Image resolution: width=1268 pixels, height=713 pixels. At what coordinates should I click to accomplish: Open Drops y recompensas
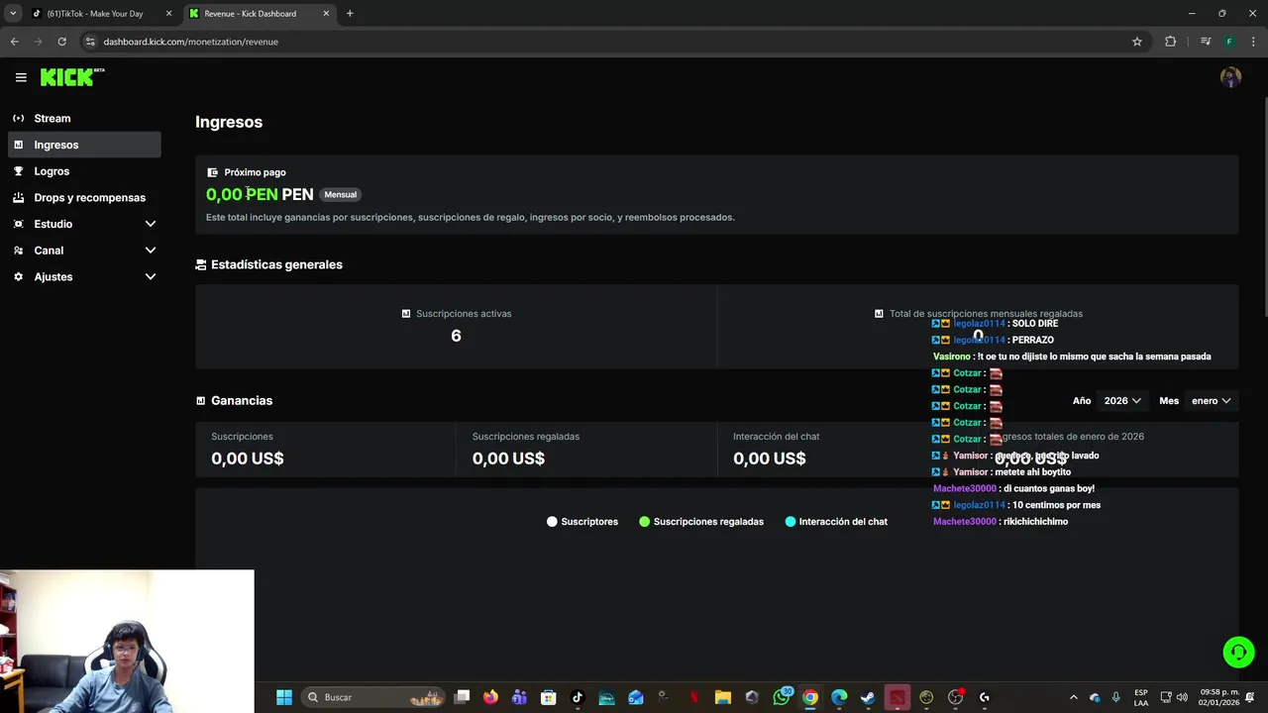tap(84, 197)
